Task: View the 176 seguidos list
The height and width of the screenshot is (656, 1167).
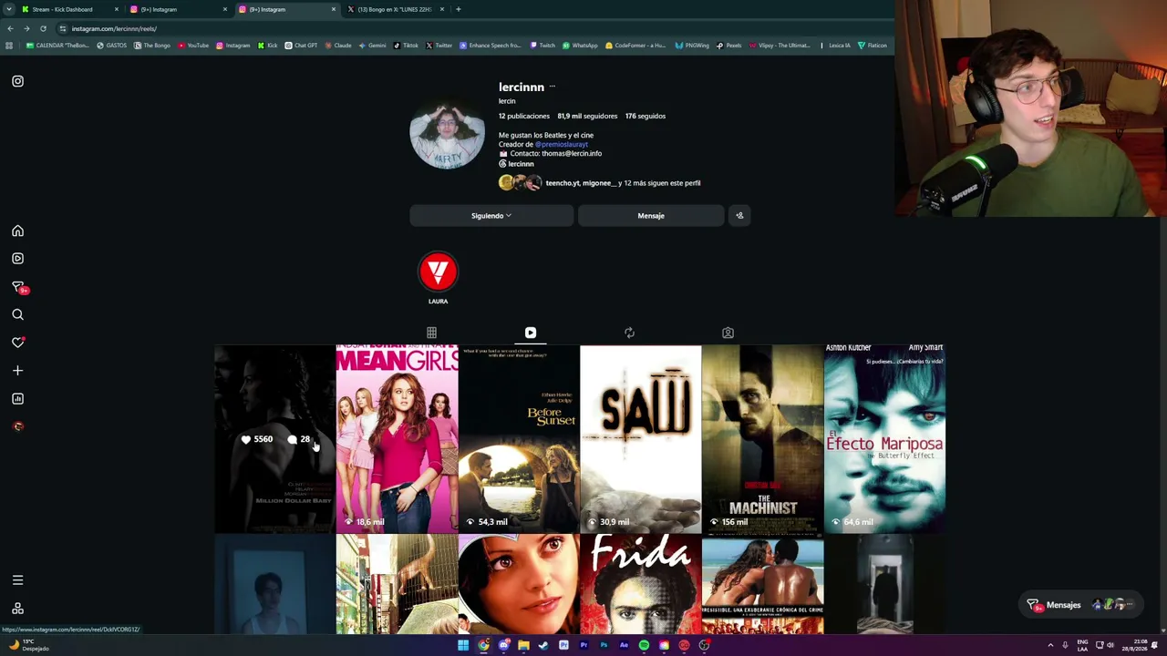Action: [645, 116]
